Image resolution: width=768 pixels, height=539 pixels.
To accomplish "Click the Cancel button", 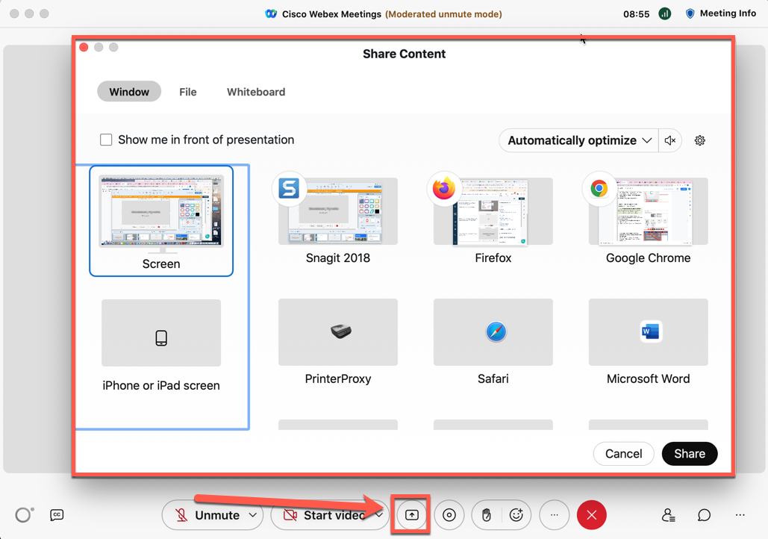I will (623, 454).
